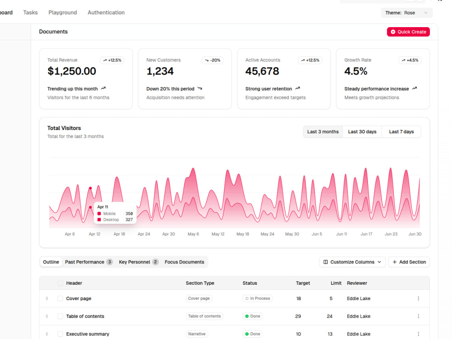The image size is (452, 339).
Task: Click the Executive summary header text
Action: coord(88,334)
